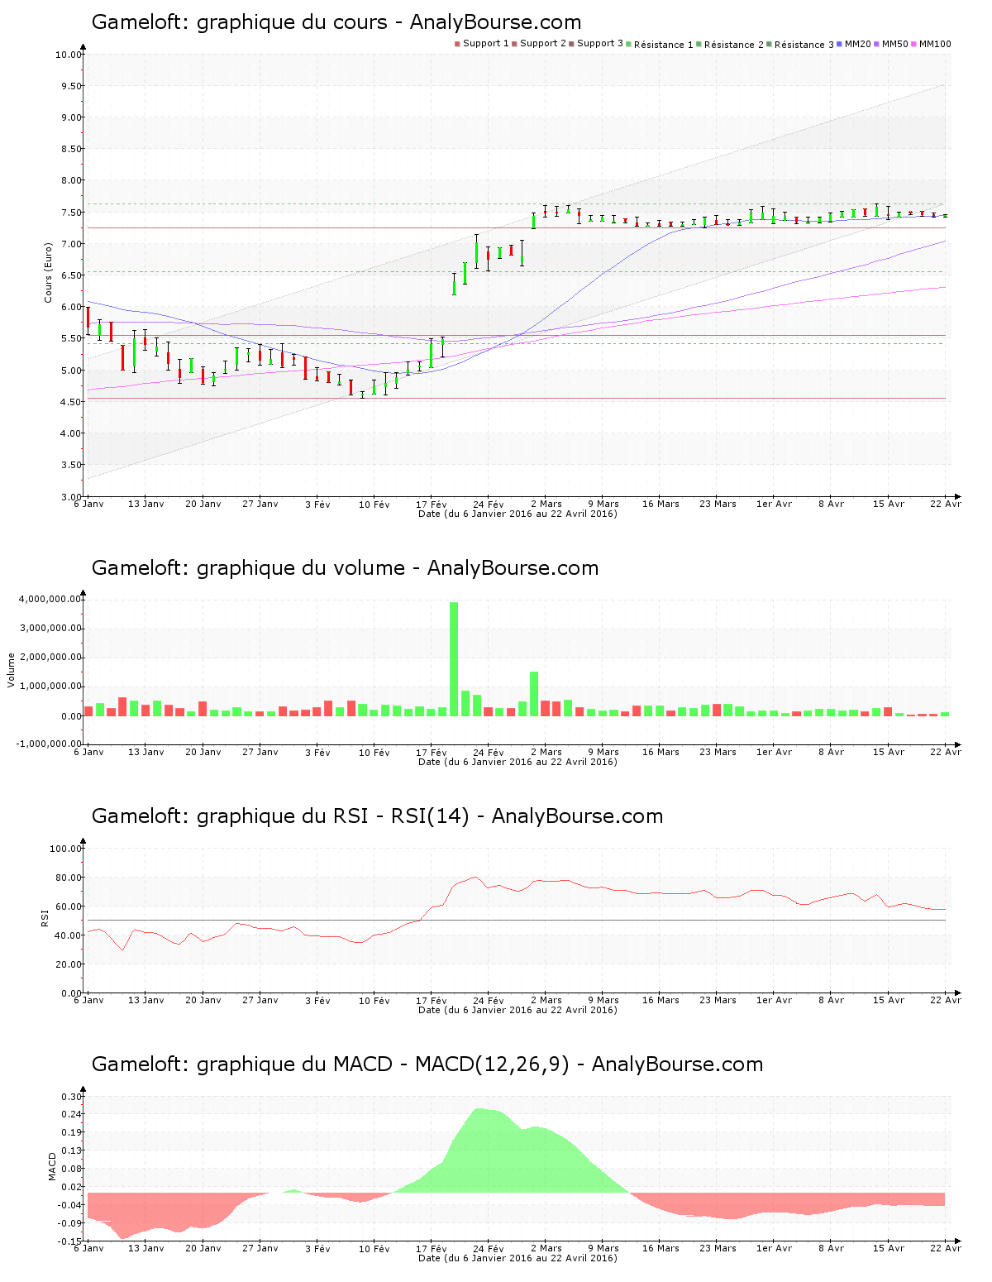Screen dimensions: 992x1282
Task: Click the '10.00' price axis value
Action: coord(69,55)
